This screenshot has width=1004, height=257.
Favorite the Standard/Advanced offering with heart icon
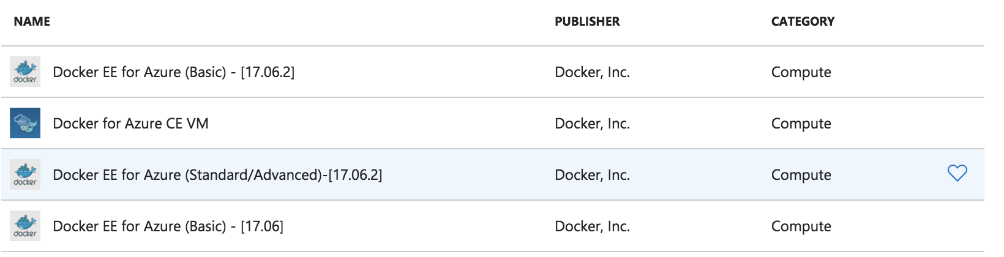957,174
